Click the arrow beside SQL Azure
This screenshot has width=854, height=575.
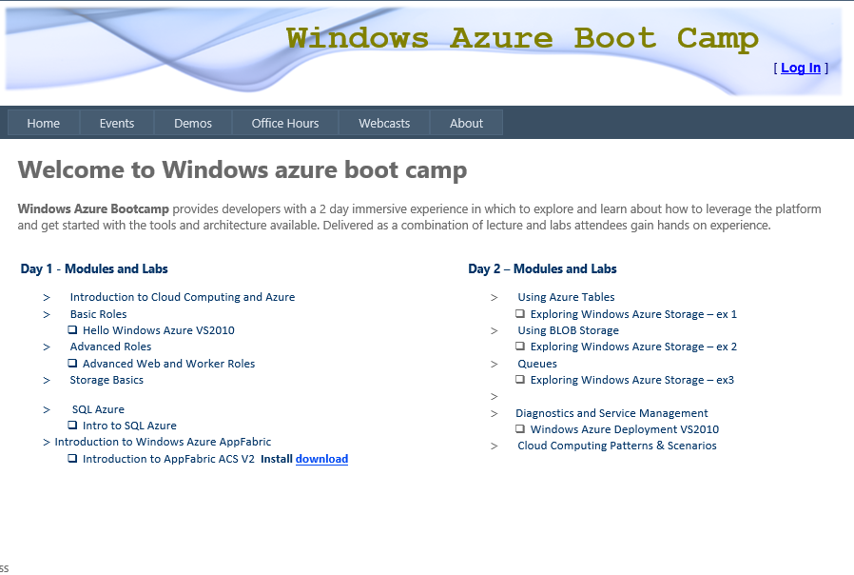47,410
